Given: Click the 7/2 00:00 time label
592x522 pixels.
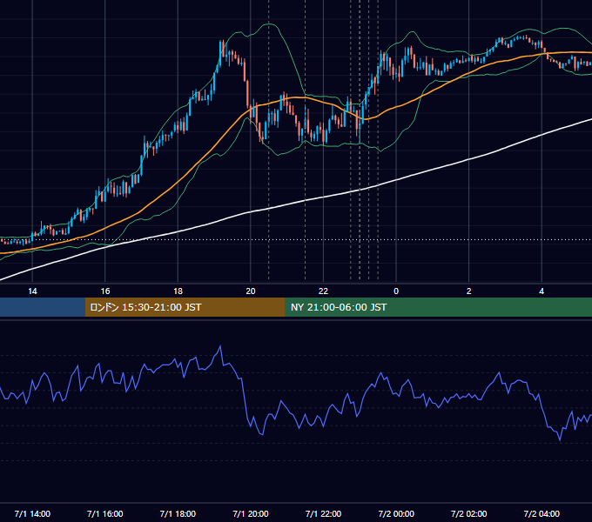Looking at the screenshot, I should tap(396, 513).
